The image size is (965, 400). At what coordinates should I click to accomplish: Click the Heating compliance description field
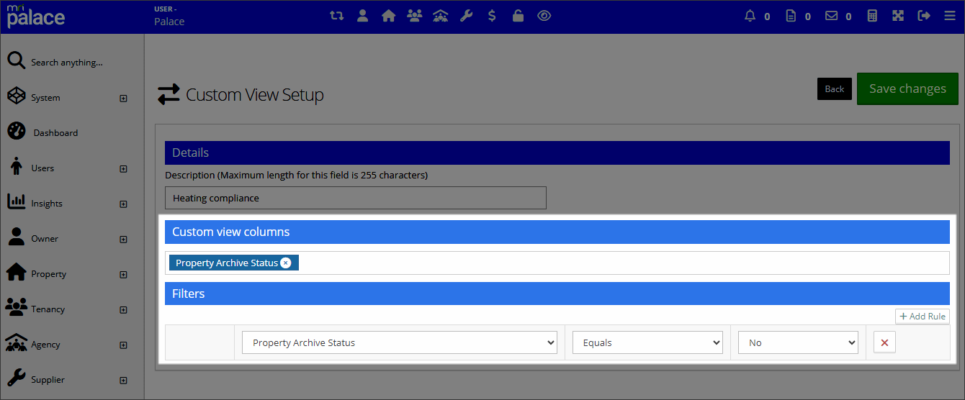tap(356, 198)
